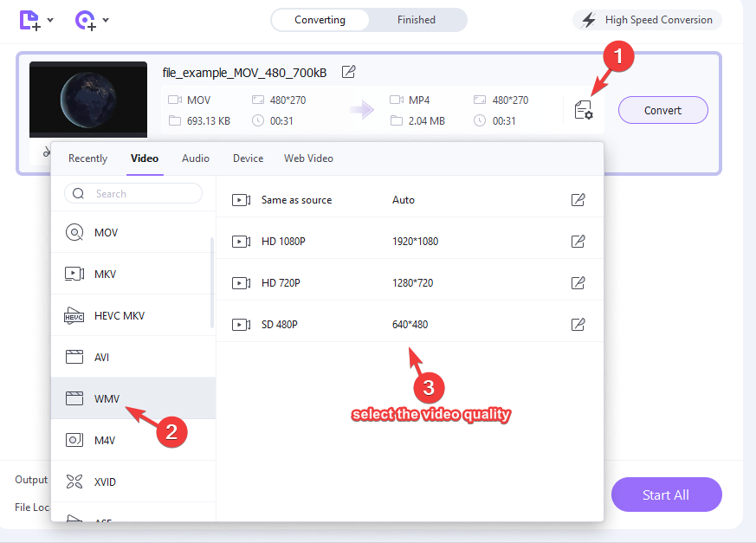
Task: Switch to the Web Video tab
Action: [308, 158]
